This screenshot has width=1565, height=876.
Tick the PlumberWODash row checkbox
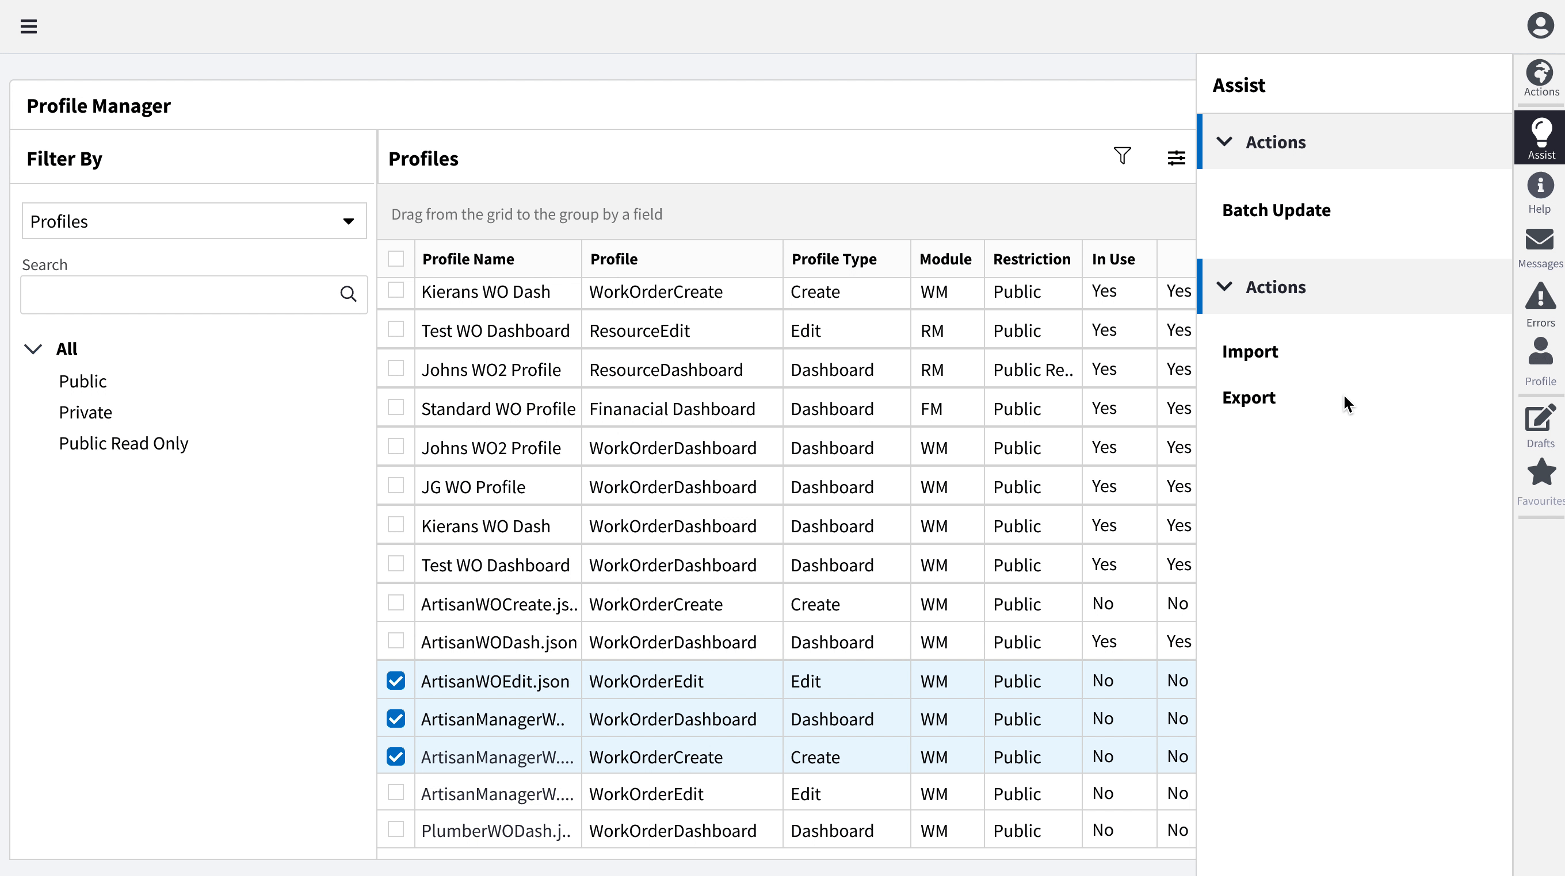tap(395, 829)
